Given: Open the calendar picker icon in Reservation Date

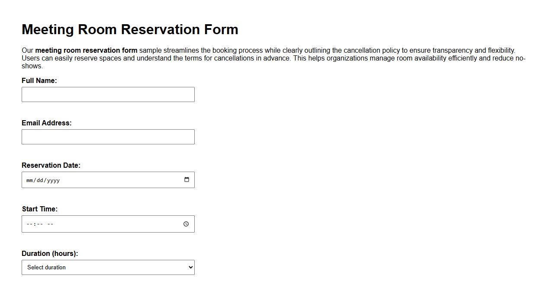Looking at the screenshot, I should [x=186, y=180].
